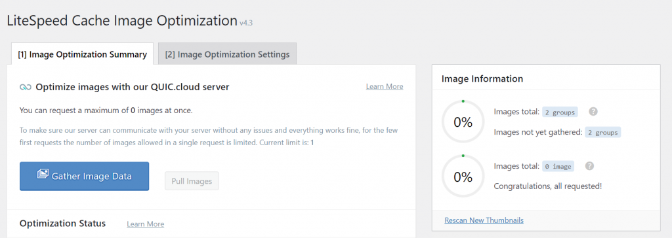The image size is (672, 238).
Task: Open help icon beside Images total 0 image
Action: (590, 166)
